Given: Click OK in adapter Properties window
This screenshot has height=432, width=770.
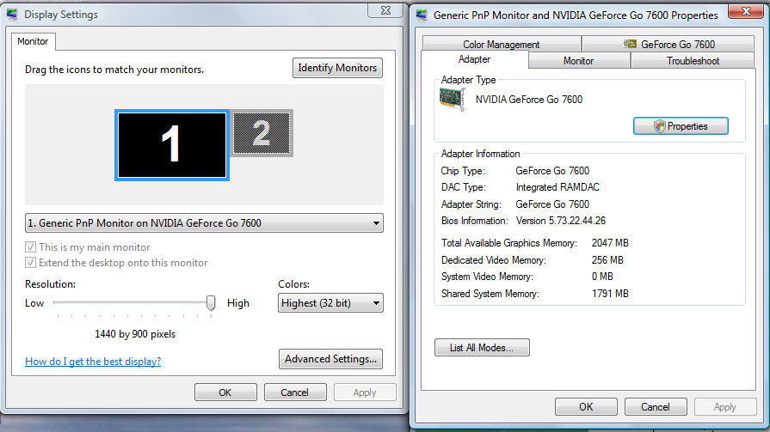Looking at the screenshot, I should [x=586, y=406].
